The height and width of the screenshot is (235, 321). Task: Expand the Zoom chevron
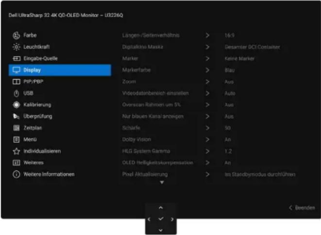[x=207, y=82]
